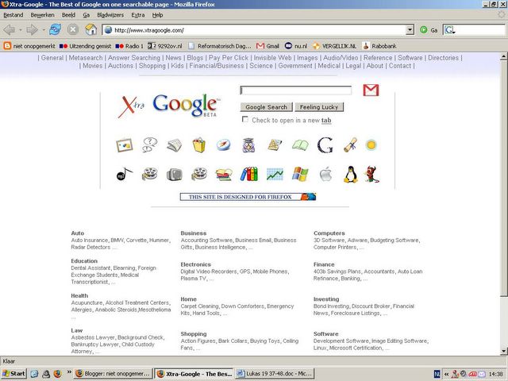Screen dimensions: 508x381
Task: Click the yellow sun icon
Action: (x=371, y=144)
